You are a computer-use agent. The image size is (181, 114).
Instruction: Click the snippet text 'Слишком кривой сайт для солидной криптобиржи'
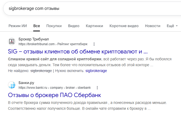tap(54, 59)
